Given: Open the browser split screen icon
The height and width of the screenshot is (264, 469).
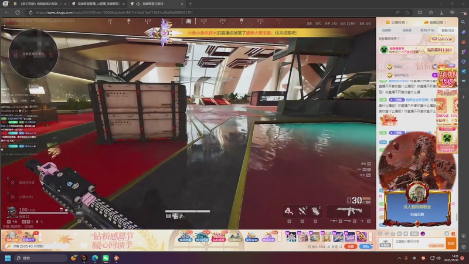Looking at the screenshot, I should point(420,12).
